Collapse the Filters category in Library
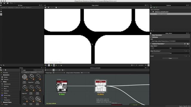 pyautogui.click(x=1, y=82)
